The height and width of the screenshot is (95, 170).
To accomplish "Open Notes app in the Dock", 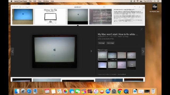I will (x=53, y=91).
